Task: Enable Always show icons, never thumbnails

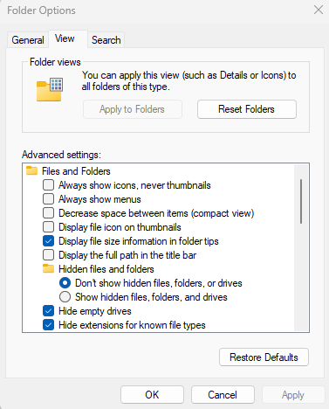Action: point(48,185)
